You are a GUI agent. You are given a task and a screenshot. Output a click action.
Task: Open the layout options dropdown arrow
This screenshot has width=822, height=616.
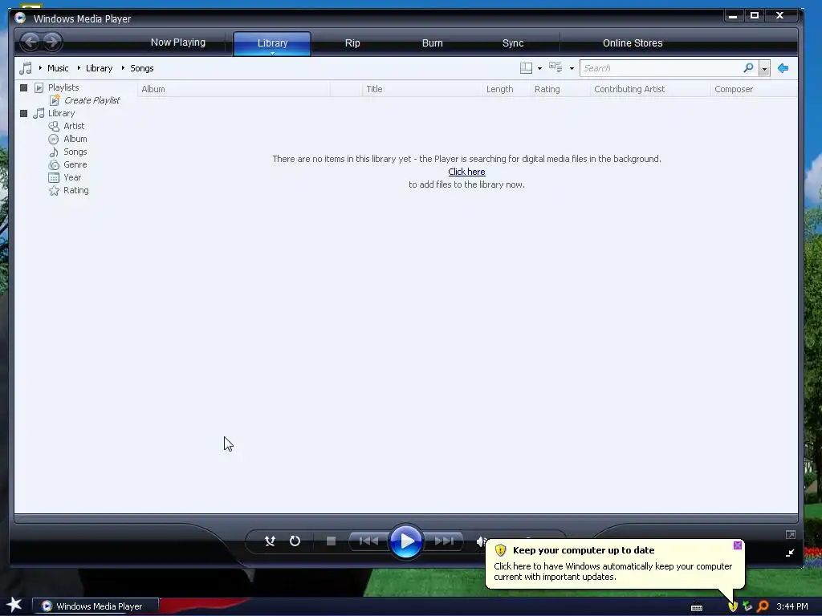(x=539, y=69)
